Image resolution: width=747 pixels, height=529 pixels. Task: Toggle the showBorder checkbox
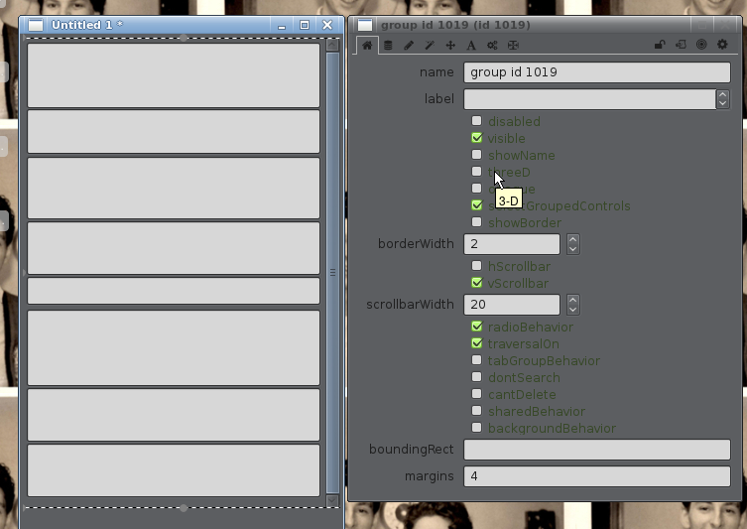[x=477, y=222]
